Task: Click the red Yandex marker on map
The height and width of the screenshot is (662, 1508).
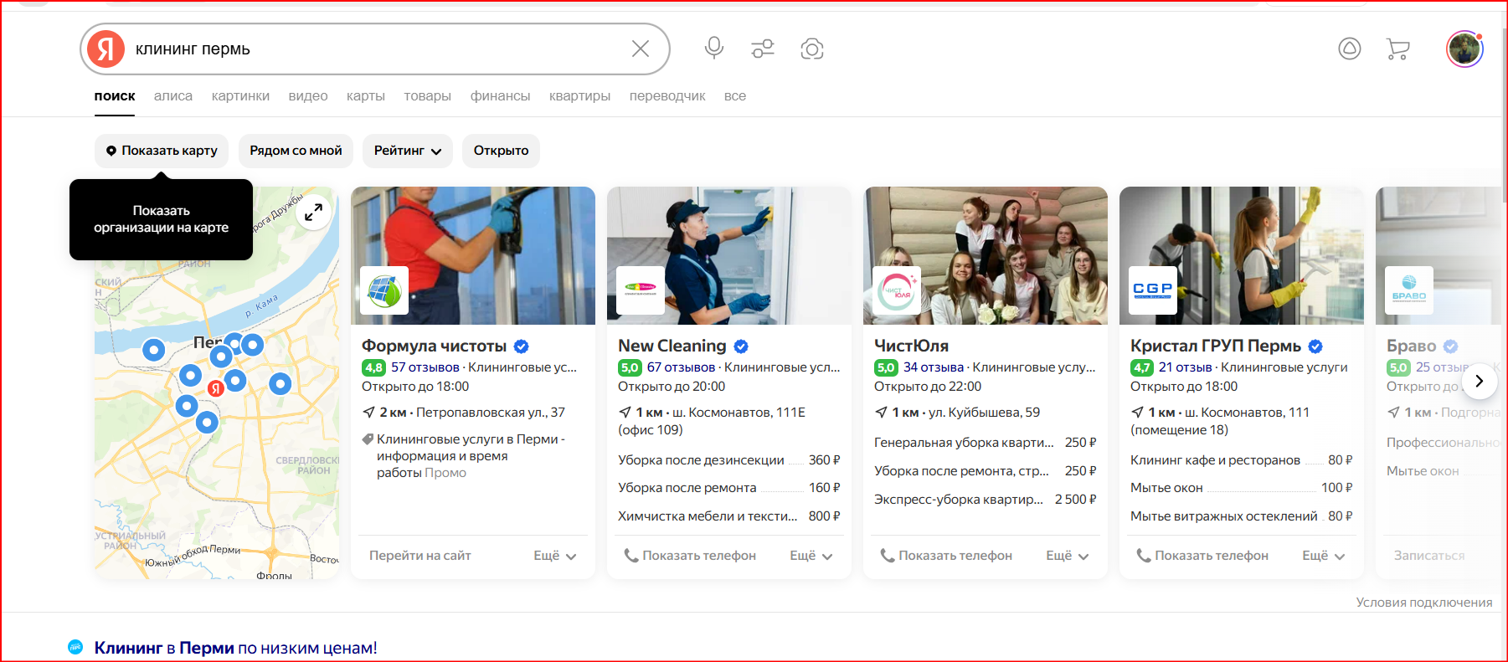Action: click(x=215, y=388)
